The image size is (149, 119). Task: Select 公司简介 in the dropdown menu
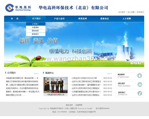click(x=36, y=24)
